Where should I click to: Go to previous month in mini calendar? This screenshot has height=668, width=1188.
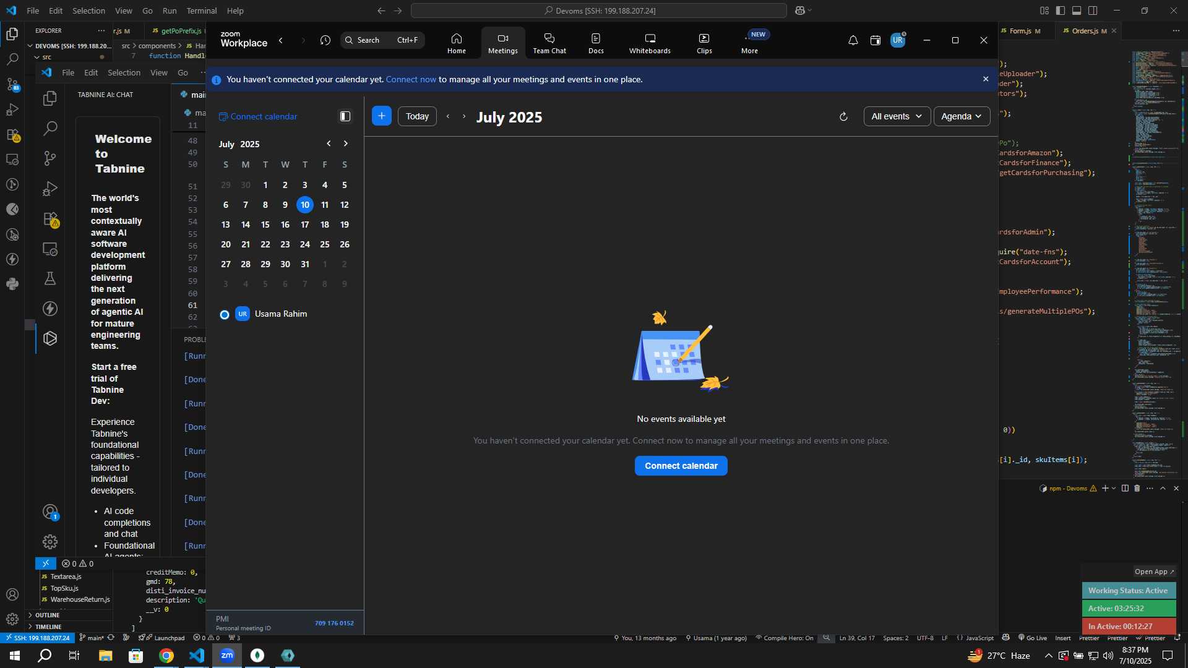tap(329, 143)
